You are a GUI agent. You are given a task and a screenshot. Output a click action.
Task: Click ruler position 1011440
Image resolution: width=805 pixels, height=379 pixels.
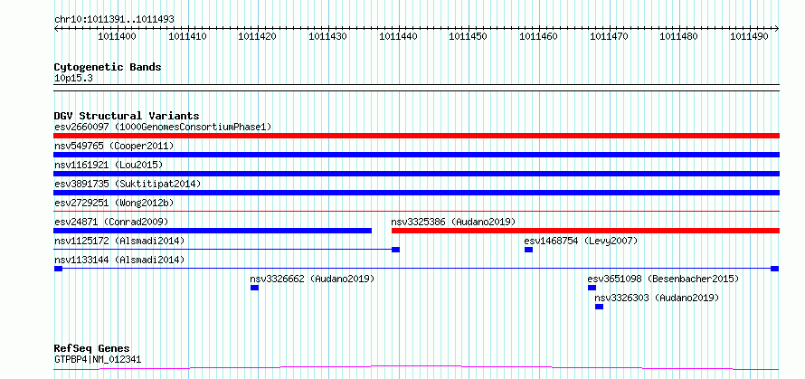pos(398,36)
